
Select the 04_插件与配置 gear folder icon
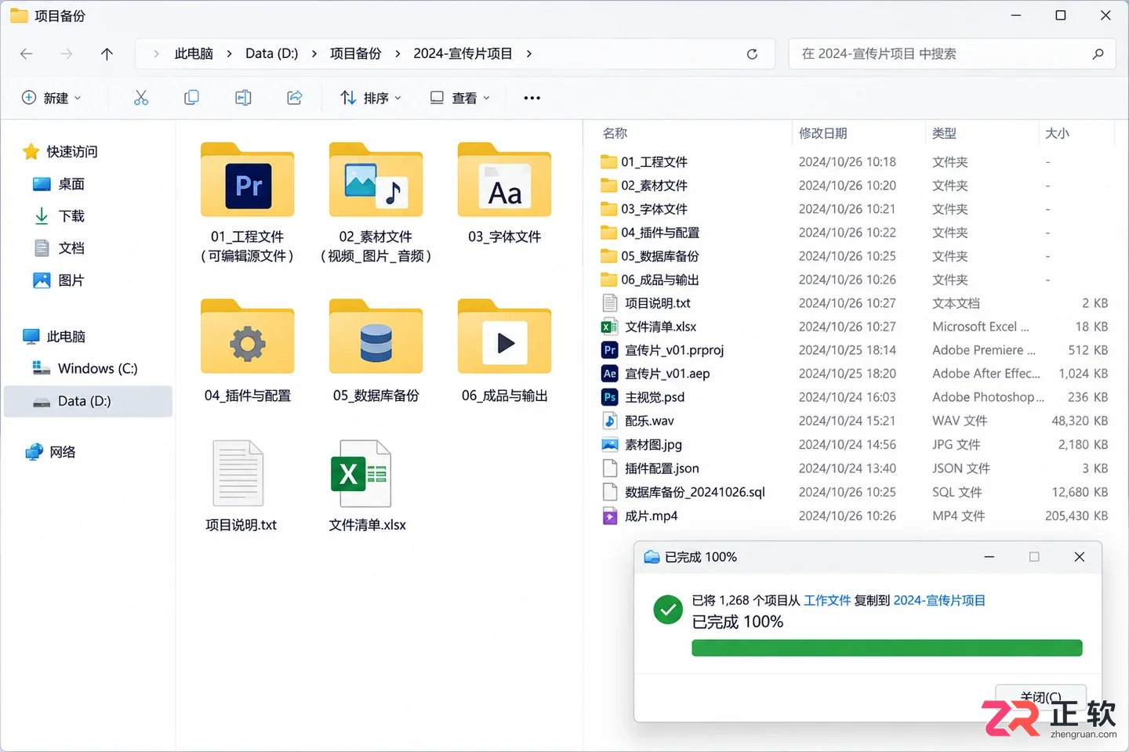pyautogui.click(x=248, y=336)
